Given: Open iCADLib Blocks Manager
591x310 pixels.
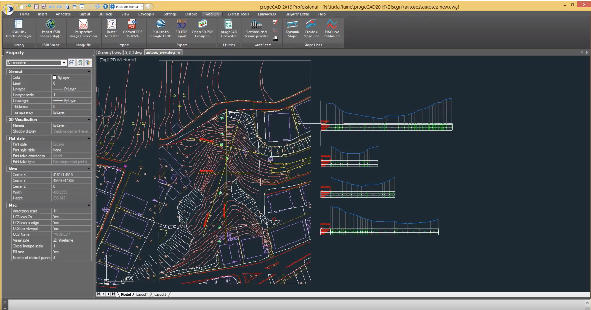Looking at the screenshot, I should tap(18, 29).
